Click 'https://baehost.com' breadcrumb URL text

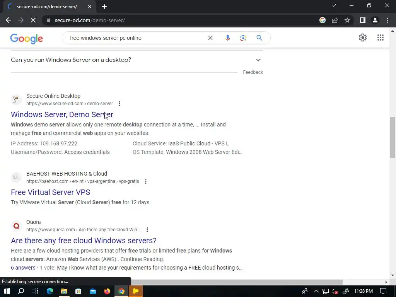pos(47,181)
